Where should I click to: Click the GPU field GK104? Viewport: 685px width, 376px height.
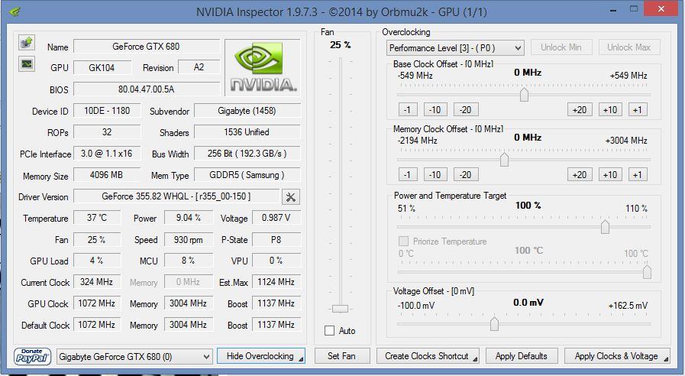coord(102,67)
